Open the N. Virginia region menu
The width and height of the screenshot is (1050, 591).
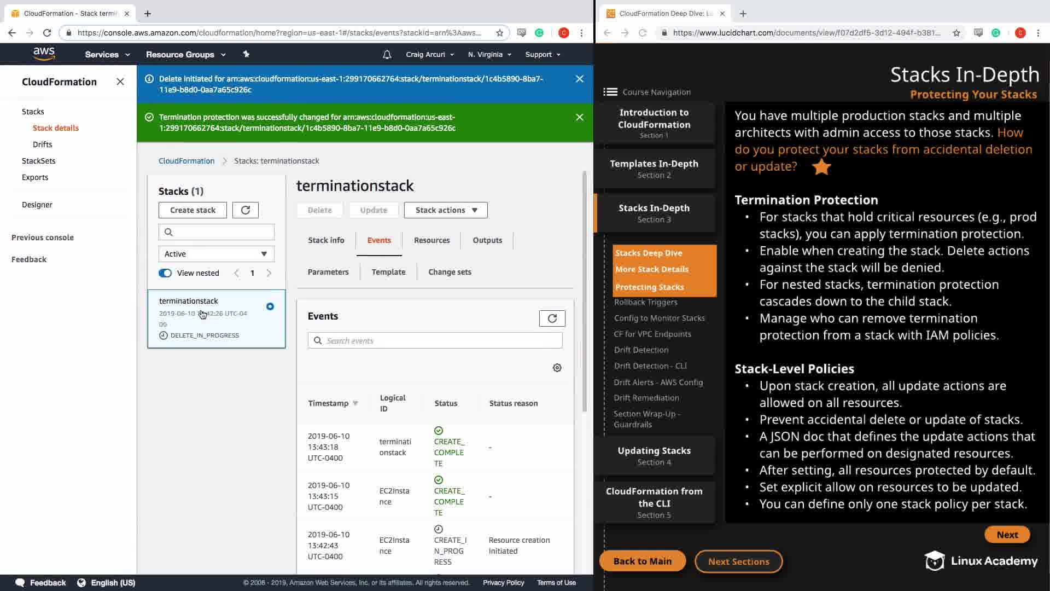tap(489, 54)
